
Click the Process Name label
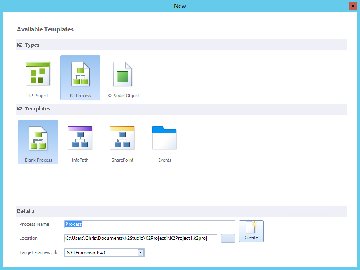click(x=34, y=224)
